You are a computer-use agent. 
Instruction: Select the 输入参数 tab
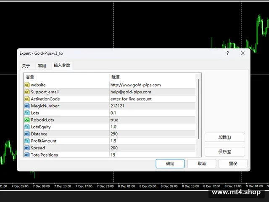[x=62, y=66]
